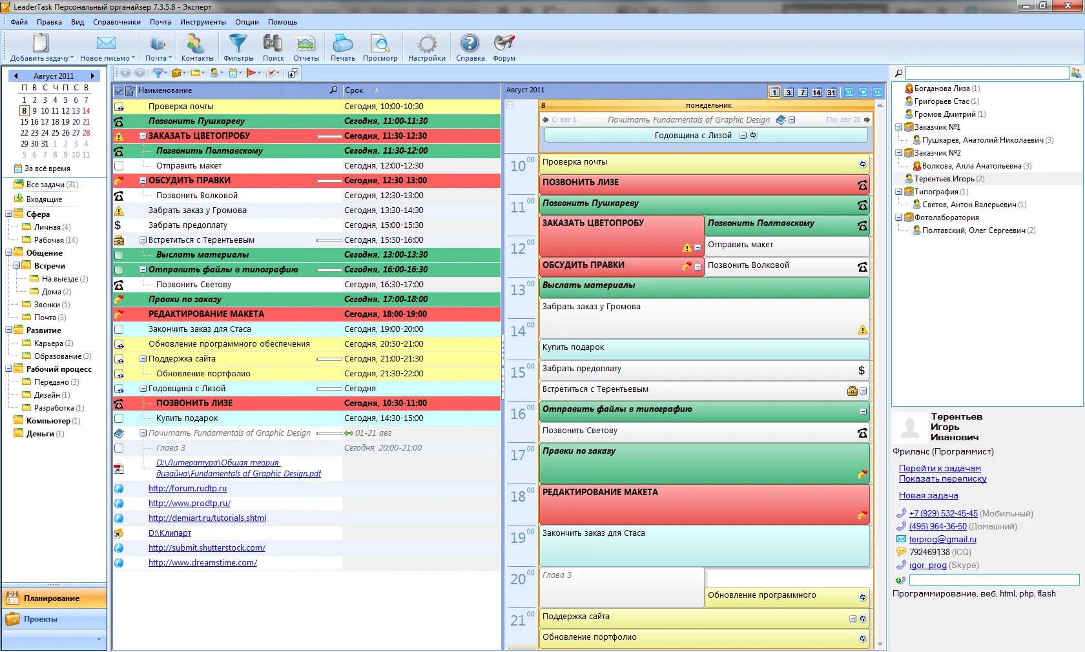
Task: Collapse the Годовщина с Лизой task subtree
Action: click(143, 389)
